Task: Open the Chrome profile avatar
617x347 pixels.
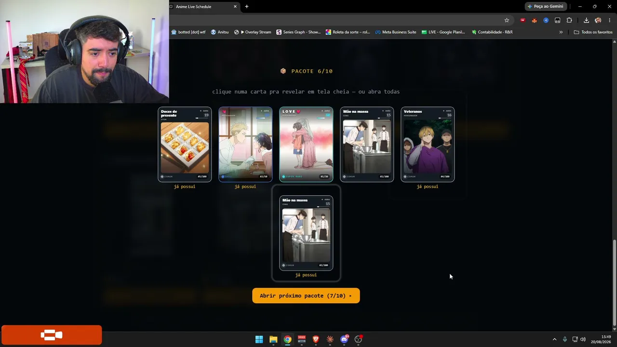Action: tap(598, 20)
